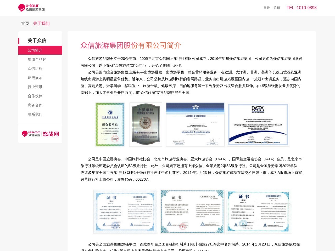Viewport: 335px width, 251px height.
Task: Click the paragraph starting 公司是中国旅游协会
Action: tap(192, 169)
